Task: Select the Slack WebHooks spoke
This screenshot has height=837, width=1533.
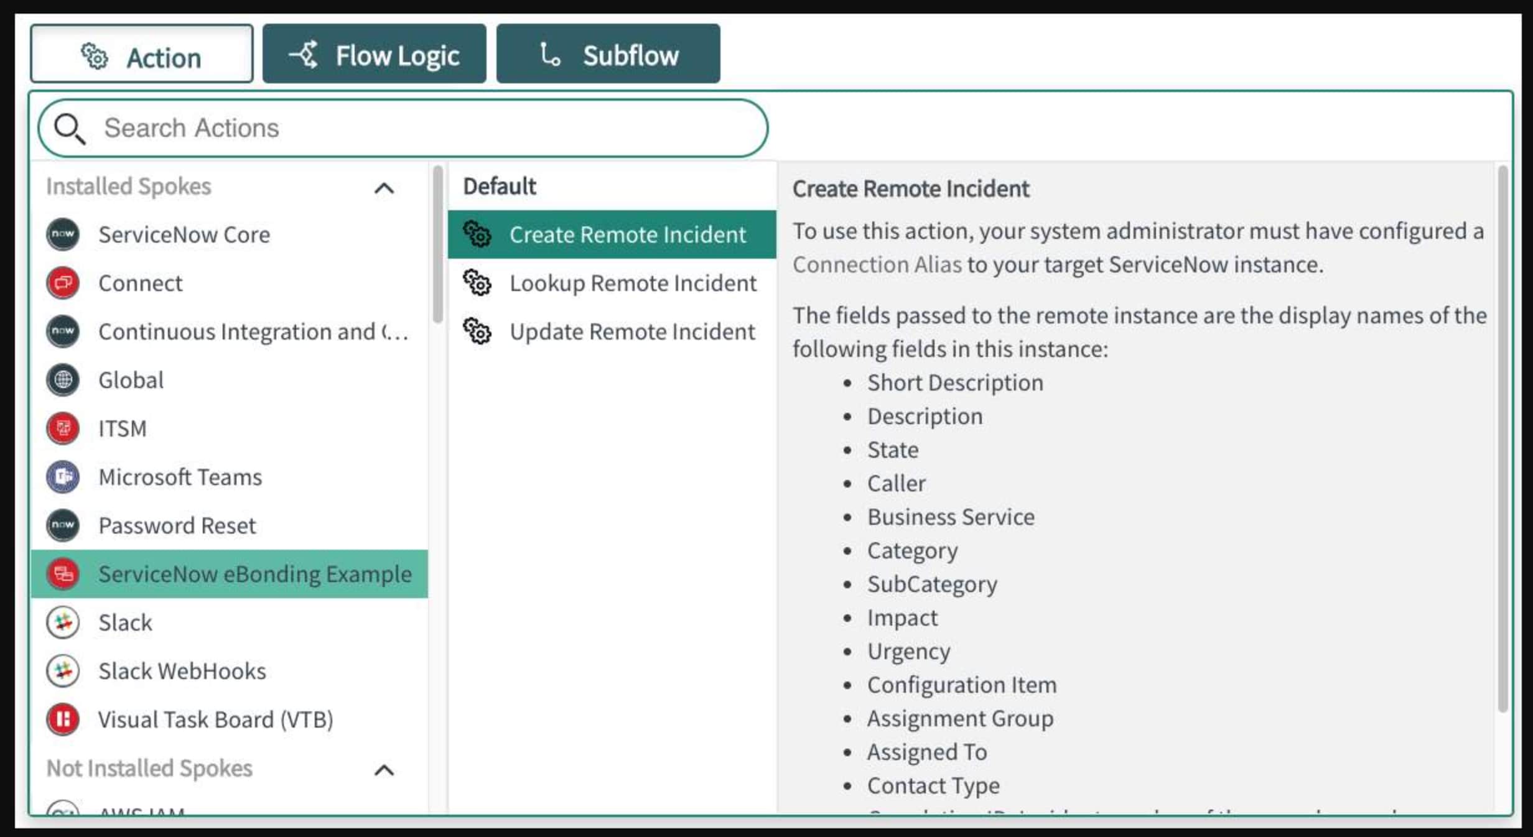Action: pyautogui.click(x=230, y=671)
